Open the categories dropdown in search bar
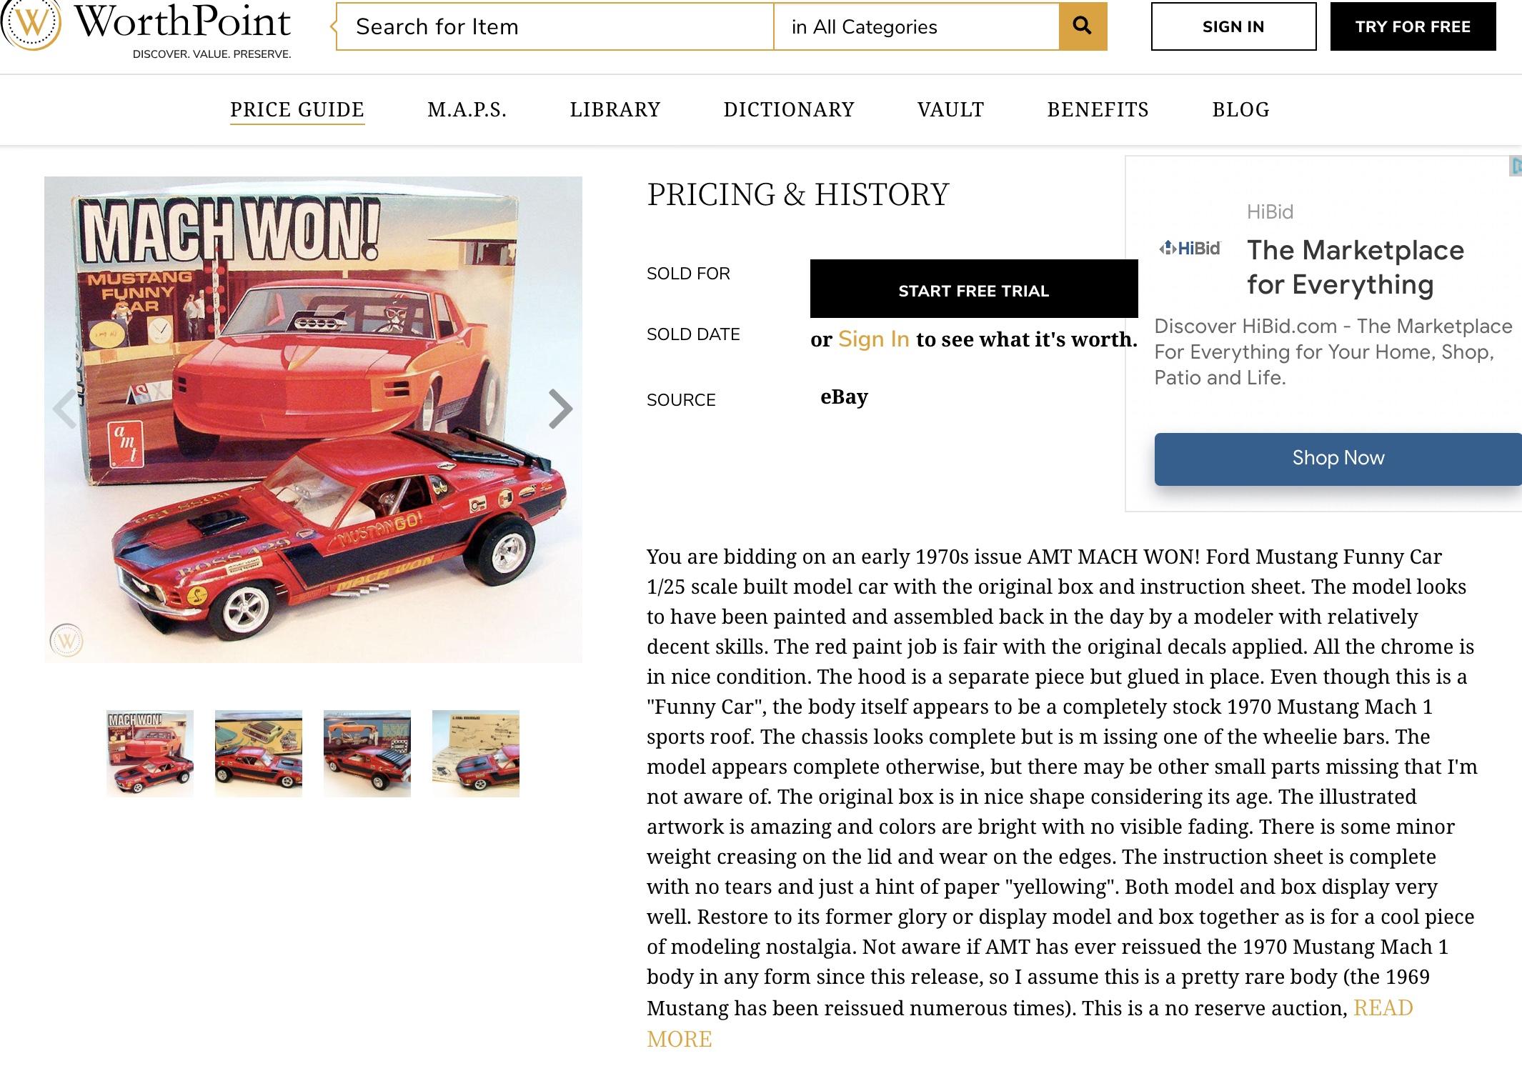Screen dimensions: 1522x1076 click(916, 26)
